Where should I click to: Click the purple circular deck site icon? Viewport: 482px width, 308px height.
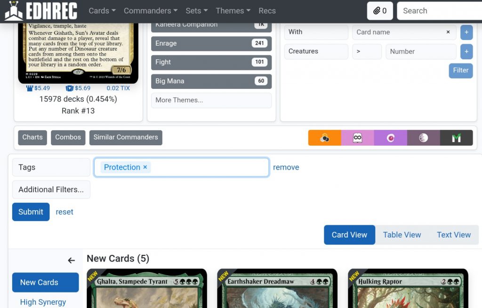(x=390, y=138)
